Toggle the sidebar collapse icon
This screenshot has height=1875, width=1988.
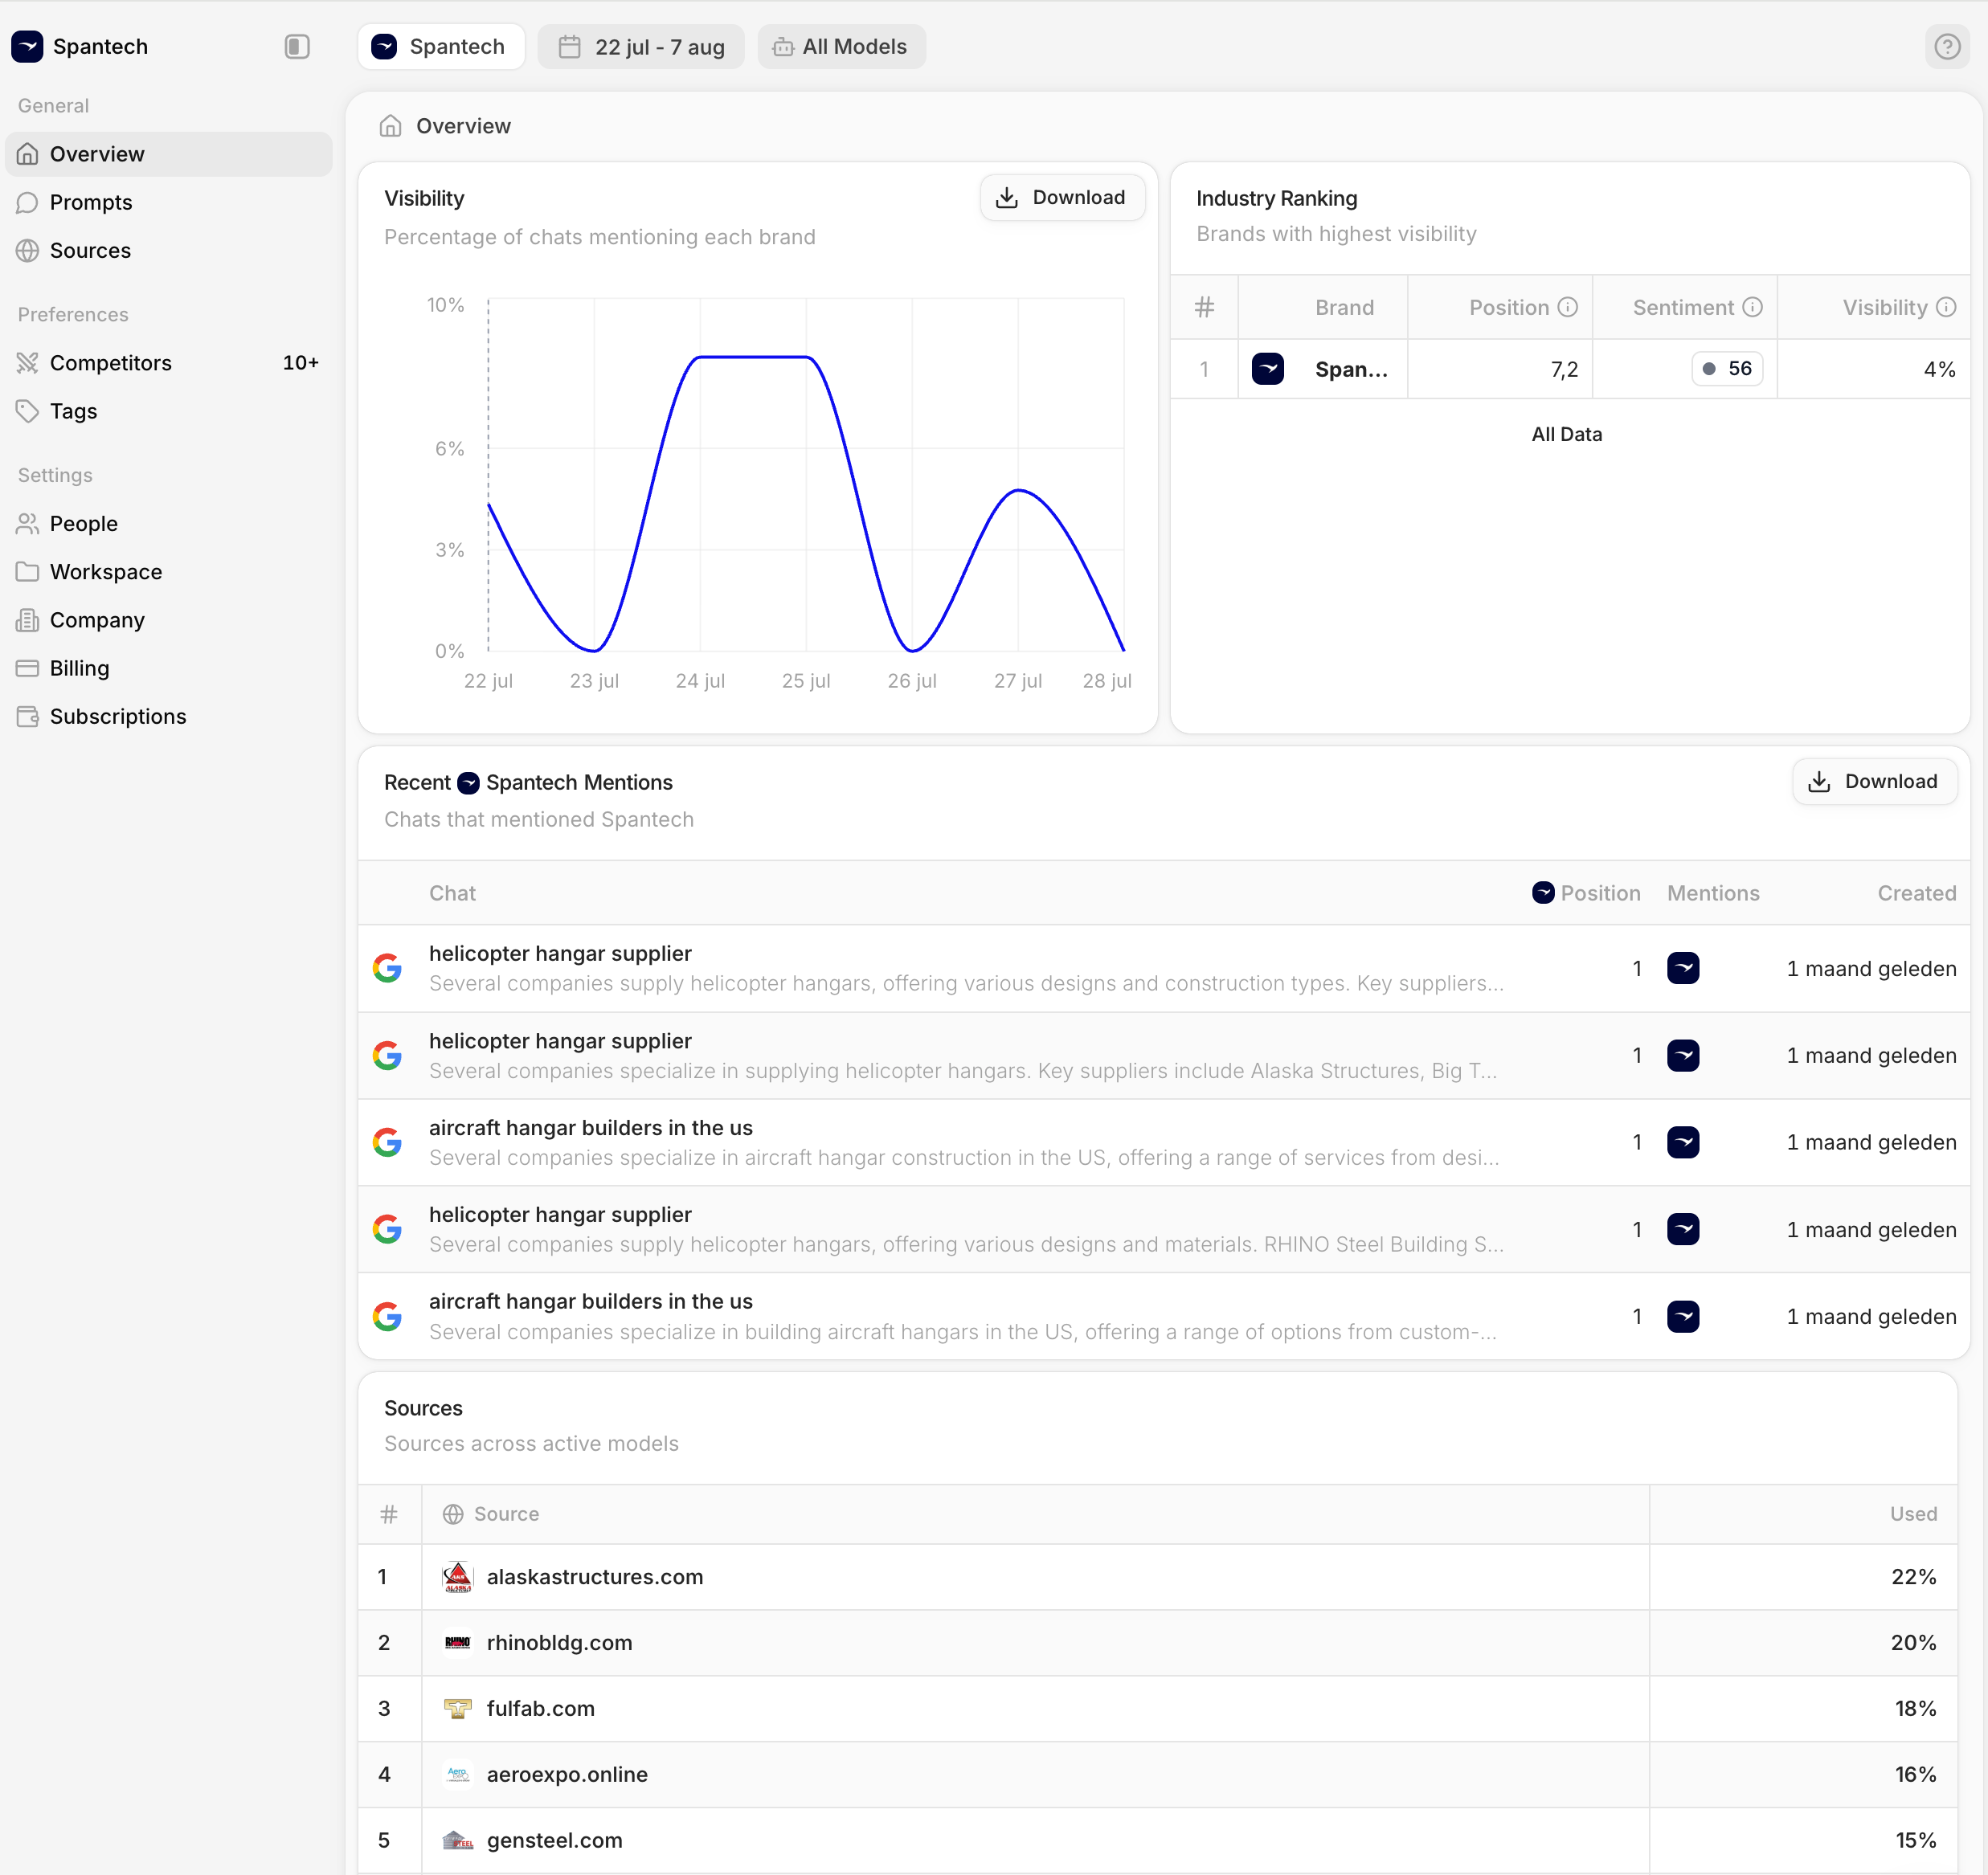pos(297,47)
